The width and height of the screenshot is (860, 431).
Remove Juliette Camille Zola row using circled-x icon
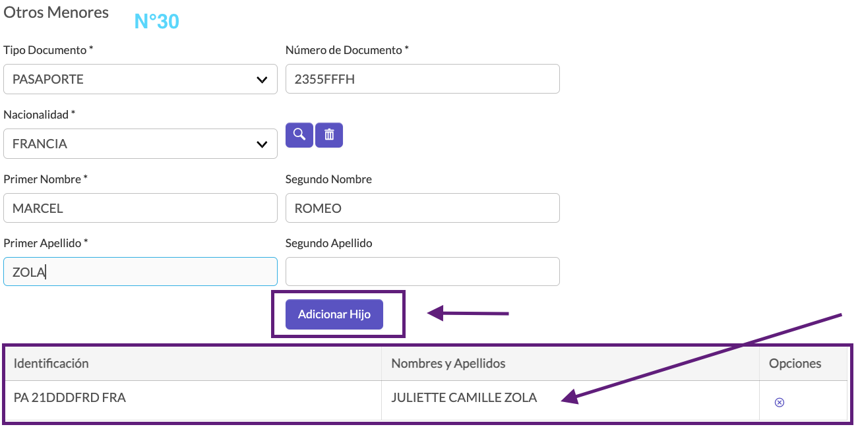[x=779, y=402]
